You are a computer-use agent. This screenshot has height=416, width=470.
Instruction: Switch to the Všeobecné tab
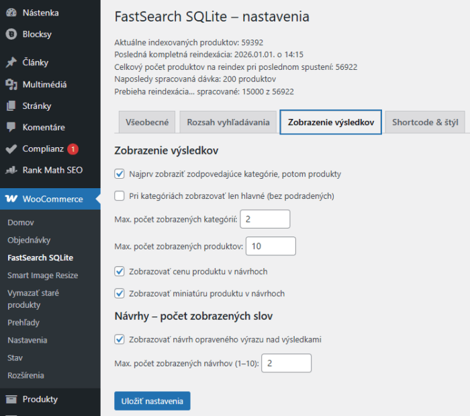click(147, 122)
